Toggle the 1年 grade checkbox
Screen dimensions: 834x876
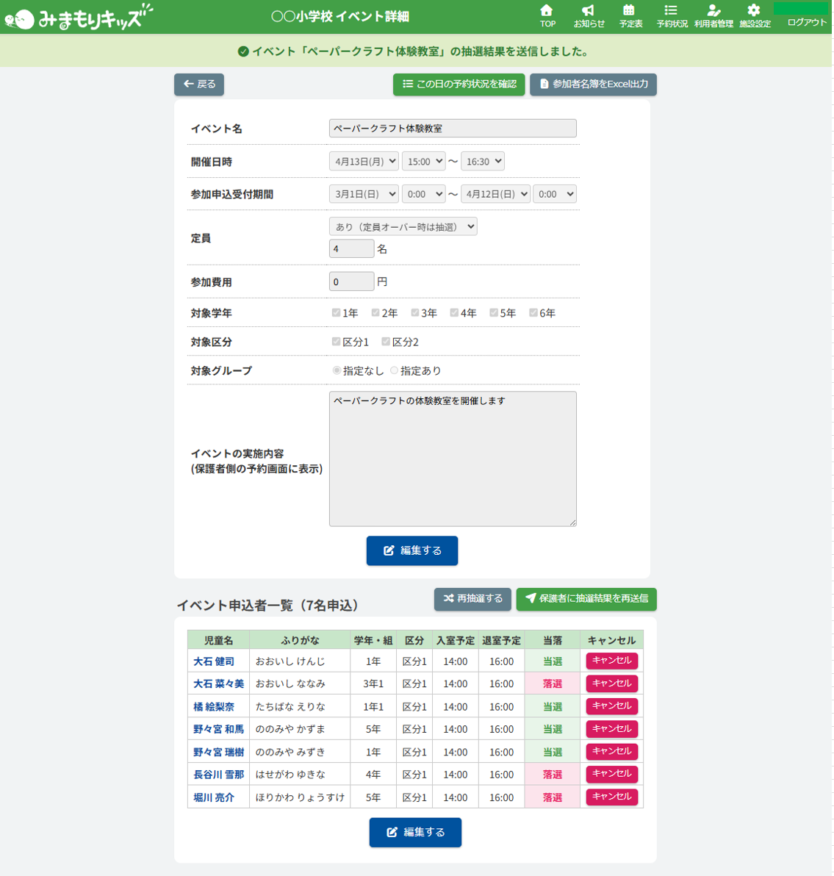click(x=336, y=313)
